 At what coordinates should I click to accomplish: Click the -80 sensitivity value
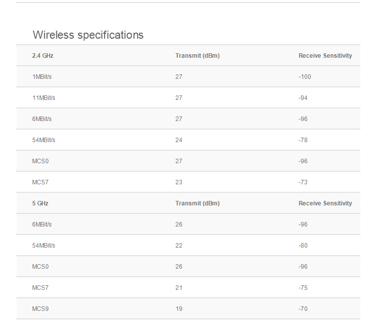click(303, 246)
